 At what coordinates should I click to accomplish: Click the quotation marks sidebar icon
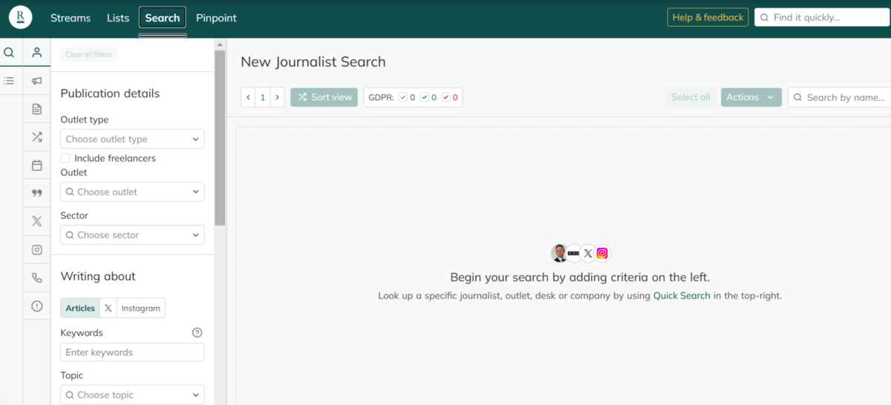click(36, 194)
